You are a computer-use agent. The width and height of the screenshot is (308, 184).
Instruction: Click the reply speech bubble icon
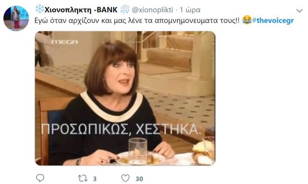tap(40, 178)
